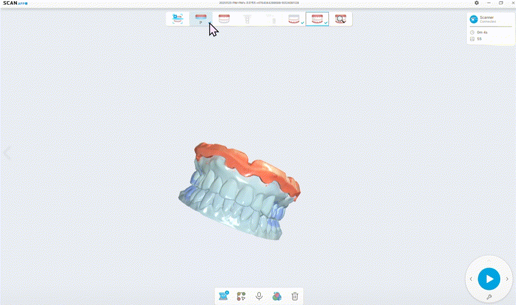
Task: Click the Scanner Connected status panel
Action: pyautogui.click(x=490, y=19)
